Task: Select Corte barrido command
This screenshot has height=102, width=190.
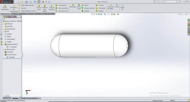Action: (61, 5)
